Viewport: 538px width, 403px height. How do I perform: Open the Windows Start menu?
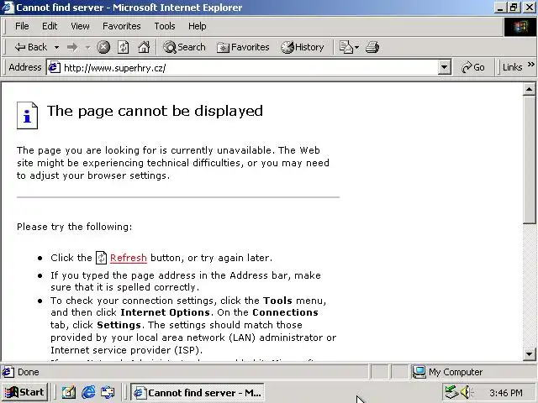pos(24,392)
